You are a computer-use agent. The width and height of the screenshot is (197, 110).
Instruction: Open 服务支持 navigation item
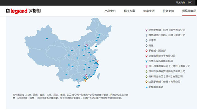click(168, 11)
